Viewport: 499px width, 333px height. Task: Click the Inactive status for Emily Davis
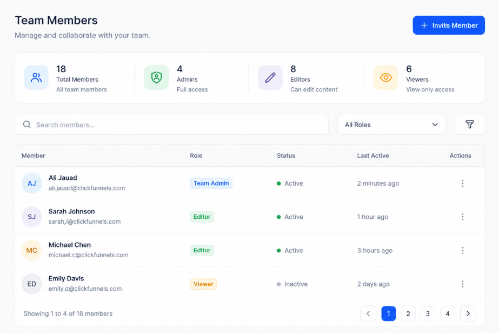[x=292, y=284]
